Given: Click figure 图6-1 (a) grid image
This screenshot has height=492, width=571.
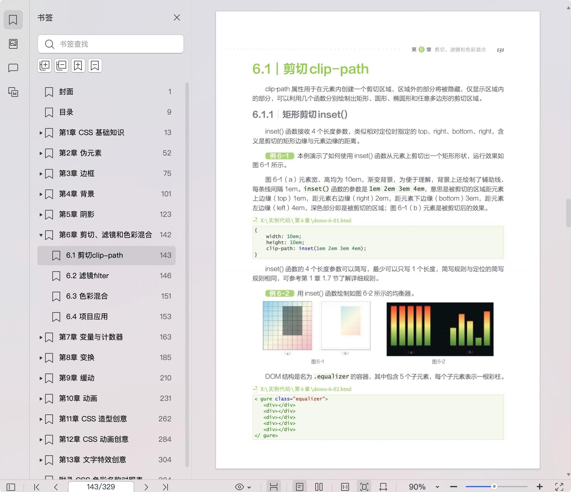Looking at the screenshot, I should tap(287, 326).
